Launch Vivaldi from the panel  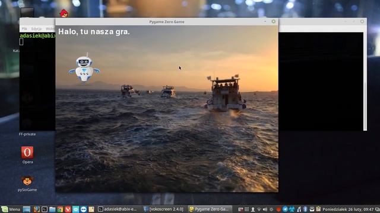(68, 209)
